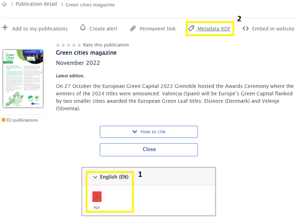The height and width of the screenshot is (219, 298).
Task: Expand the How to cite dropdown
Action: [x=149, y=132]
